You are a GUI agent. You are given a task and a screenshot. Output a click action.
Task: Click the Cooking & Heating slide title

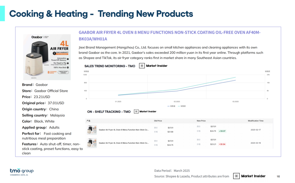tap(101, 14)
